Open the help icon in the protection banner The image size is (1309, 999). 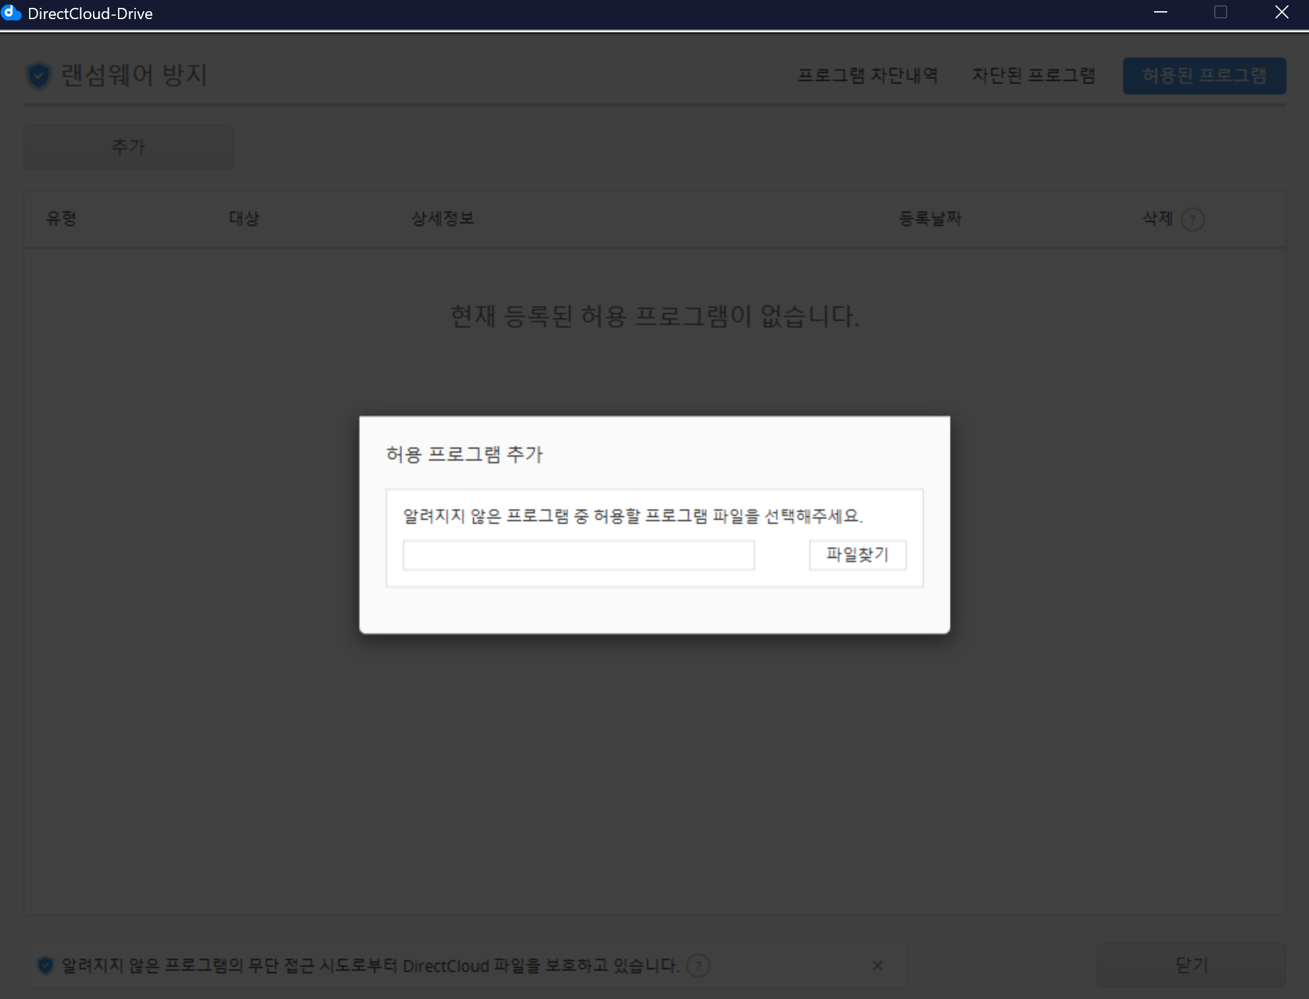pos(698,965)
